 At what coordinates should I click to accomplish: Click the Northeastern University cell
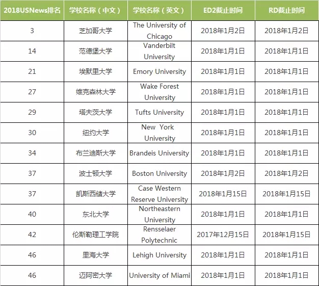click(x=159, y=214)
